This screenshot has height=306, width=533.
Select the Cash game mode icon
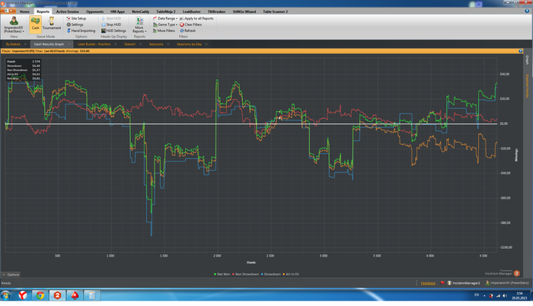tap(35, 24)
